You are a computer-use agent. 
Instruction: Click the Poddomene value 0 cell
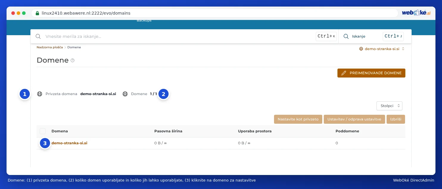[337, 143]
